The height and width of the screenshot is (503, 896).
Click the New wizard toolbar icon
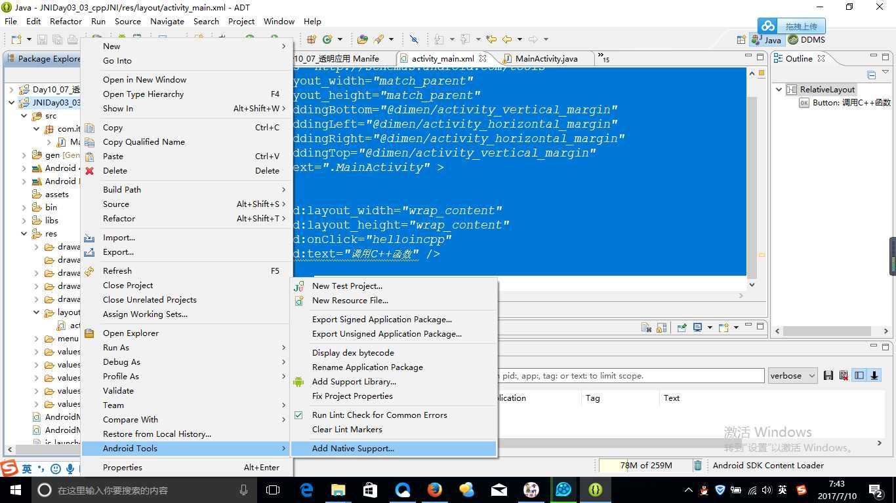(x=16, y=39)
